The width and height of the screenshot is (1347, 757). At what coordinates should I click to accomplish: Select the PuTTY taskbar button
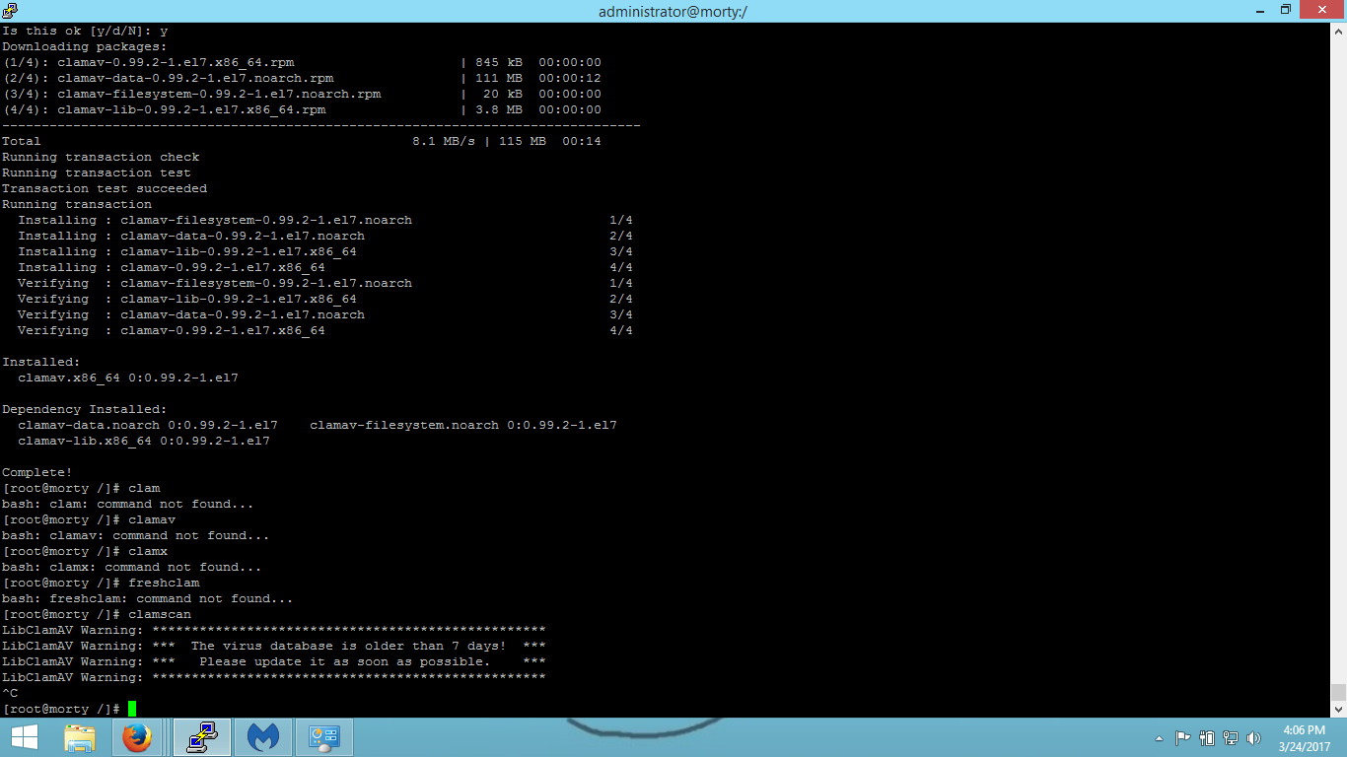pos(202,737)
